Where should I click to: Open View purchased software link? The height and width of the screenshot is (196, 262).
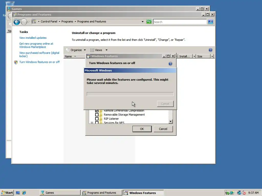(x=39, y=55)
